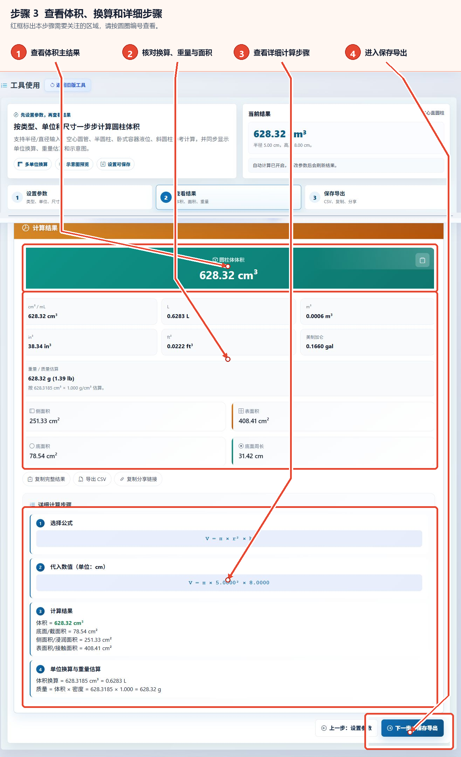461x757 pixels.
Task: Click the list icon beside 工具使用
Action: pyautogui.click(x=4, y=85)
